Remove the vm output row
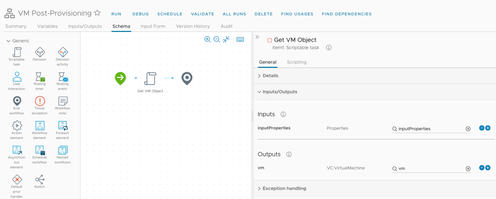The image size is (496, 199). coord(482,168)
